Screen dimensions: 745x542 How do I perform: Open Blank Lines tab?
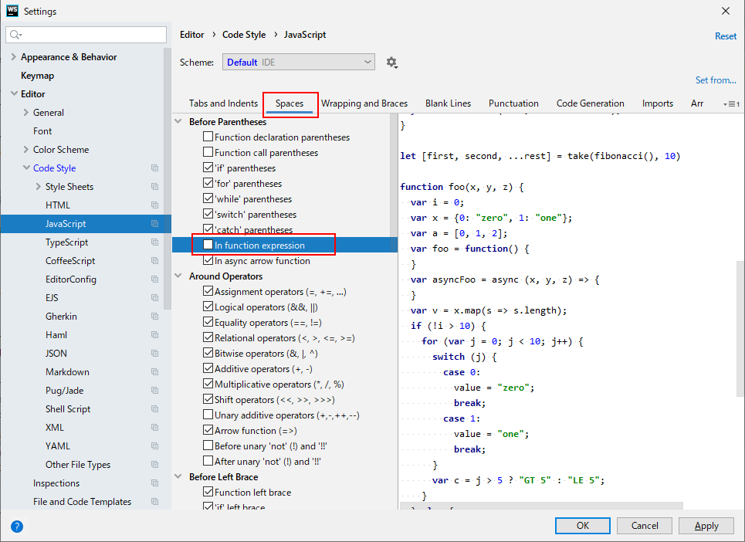[x=448, y=103]
